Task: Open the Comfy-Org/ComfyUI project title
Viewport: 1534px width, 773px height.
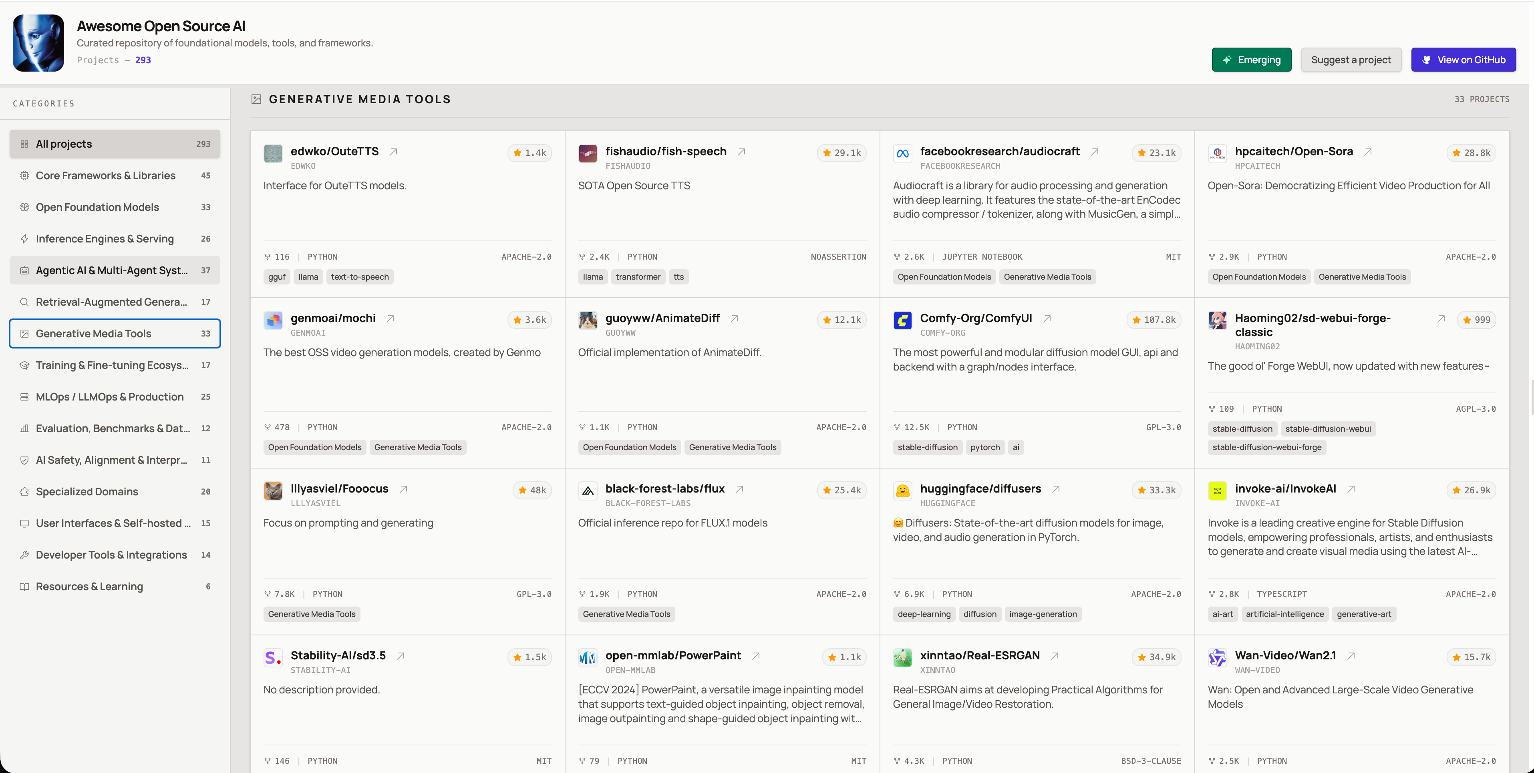Action: pyautogui.click(x=976, y=318)
